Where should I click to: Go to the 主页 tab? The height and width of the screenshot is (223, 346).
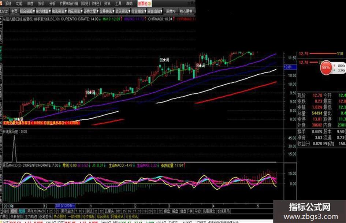(14, 11)
